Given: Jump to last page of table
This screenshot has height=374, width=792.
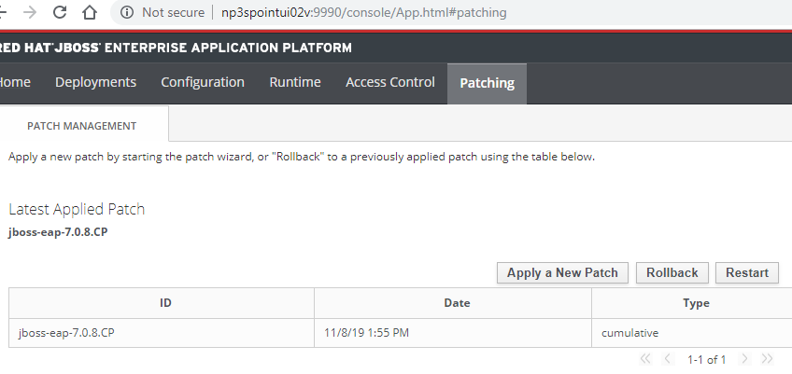Looking at the screenshot, I should (768, 359).
